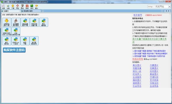Open the 花草图片 gallery link
The image size is (172, 104).
coord(154,68)
